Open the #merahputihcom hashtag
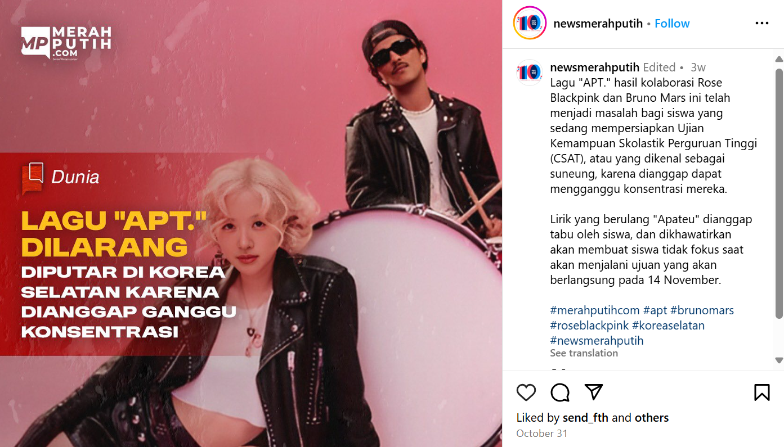 coord(595,310)
